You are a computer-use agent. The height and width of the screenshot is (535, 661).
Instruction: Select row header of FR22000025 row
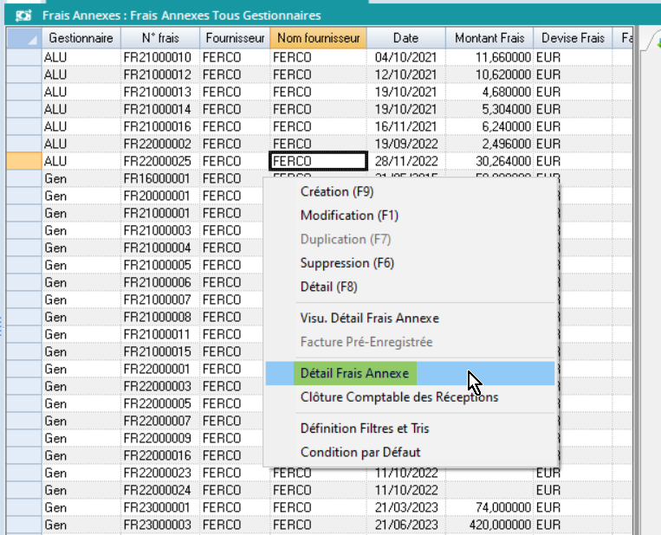click(23, 161)
